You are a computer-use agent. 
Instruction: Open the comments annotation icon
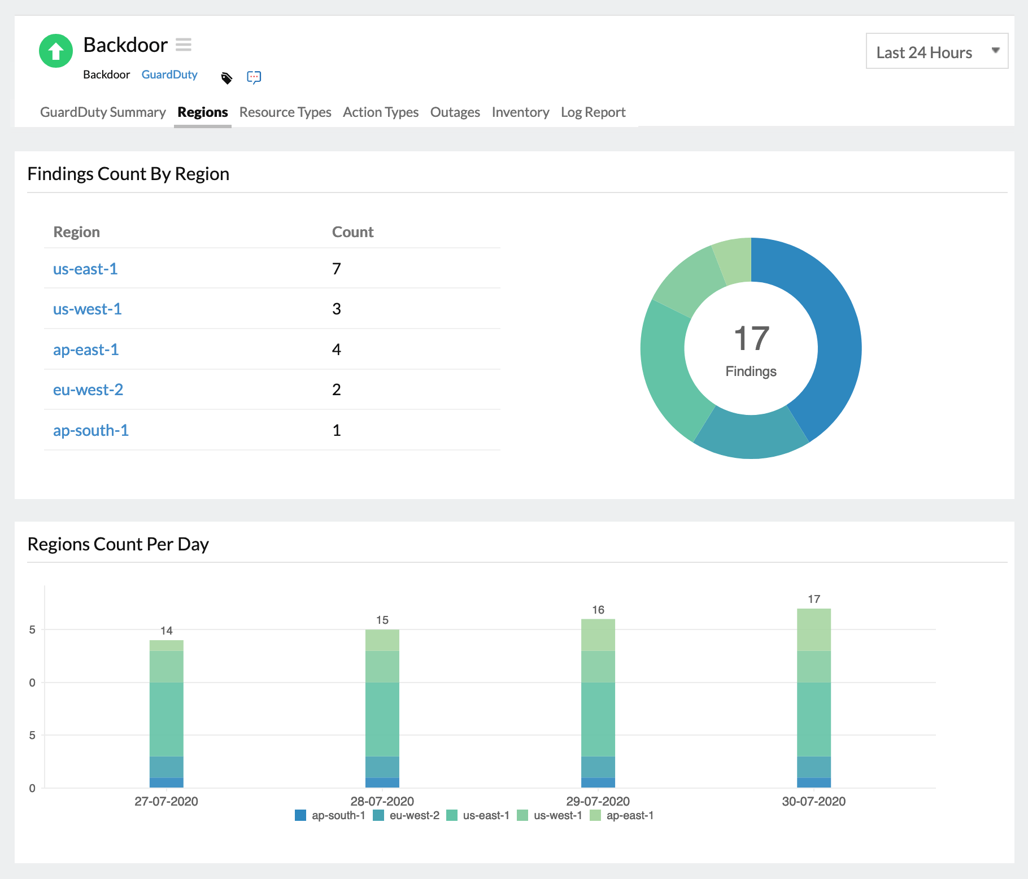[x=254, y=77]
